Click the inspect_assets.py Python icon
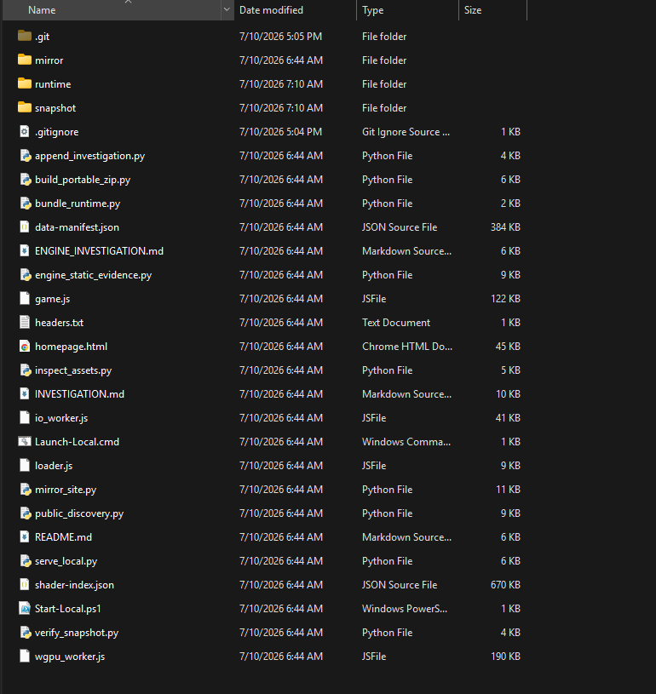The image size is (656, 694). 25,370
